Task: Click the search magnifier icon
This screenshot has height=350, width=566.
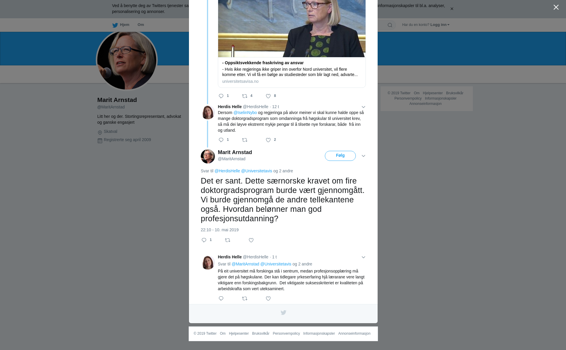Action: [x=390, y=25]
